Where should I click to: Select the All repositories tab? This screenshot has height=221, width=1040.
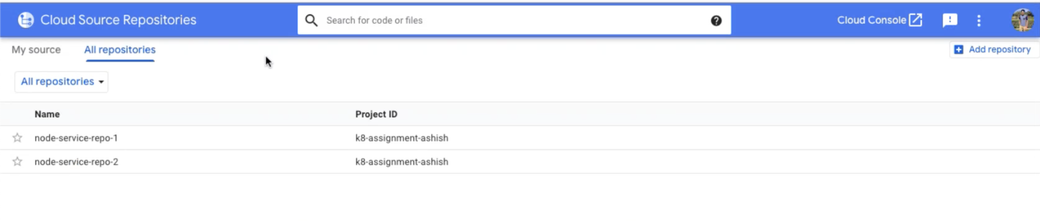point(120,50)
